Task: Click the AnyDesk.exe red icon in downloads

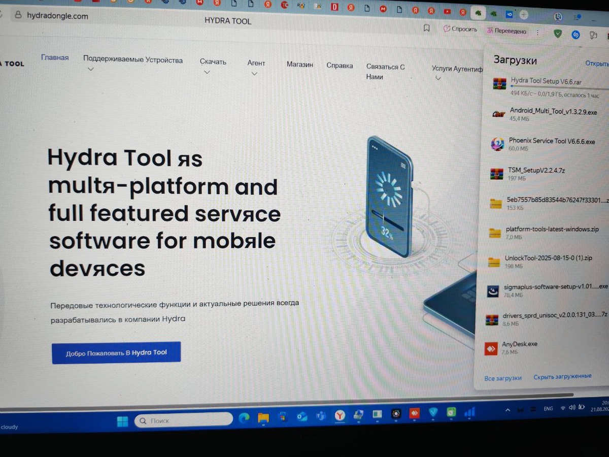Action: click(491, 348)
